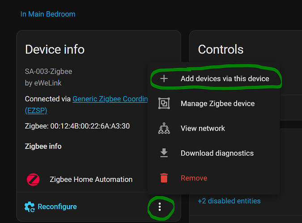Click the plus icon for adding devices
This screenshot has width=302, height=223.
tap(164, 78)
